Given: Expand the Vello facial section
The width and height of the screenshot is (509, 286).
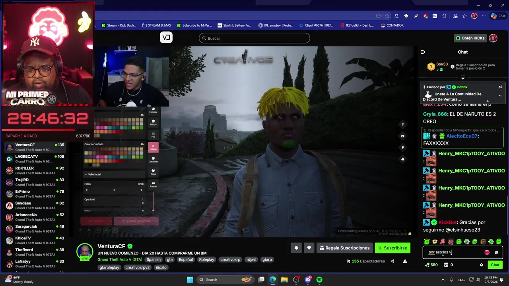Looking at the screenshot, I should (114, 174).
